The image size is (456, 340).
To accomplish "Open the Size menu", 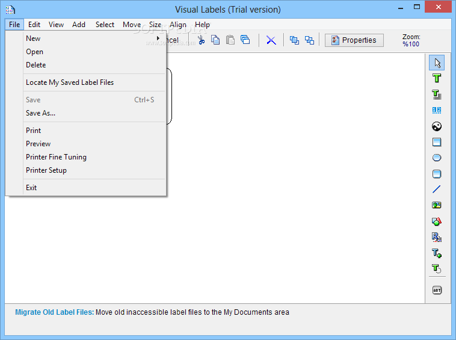I will 155,25.
